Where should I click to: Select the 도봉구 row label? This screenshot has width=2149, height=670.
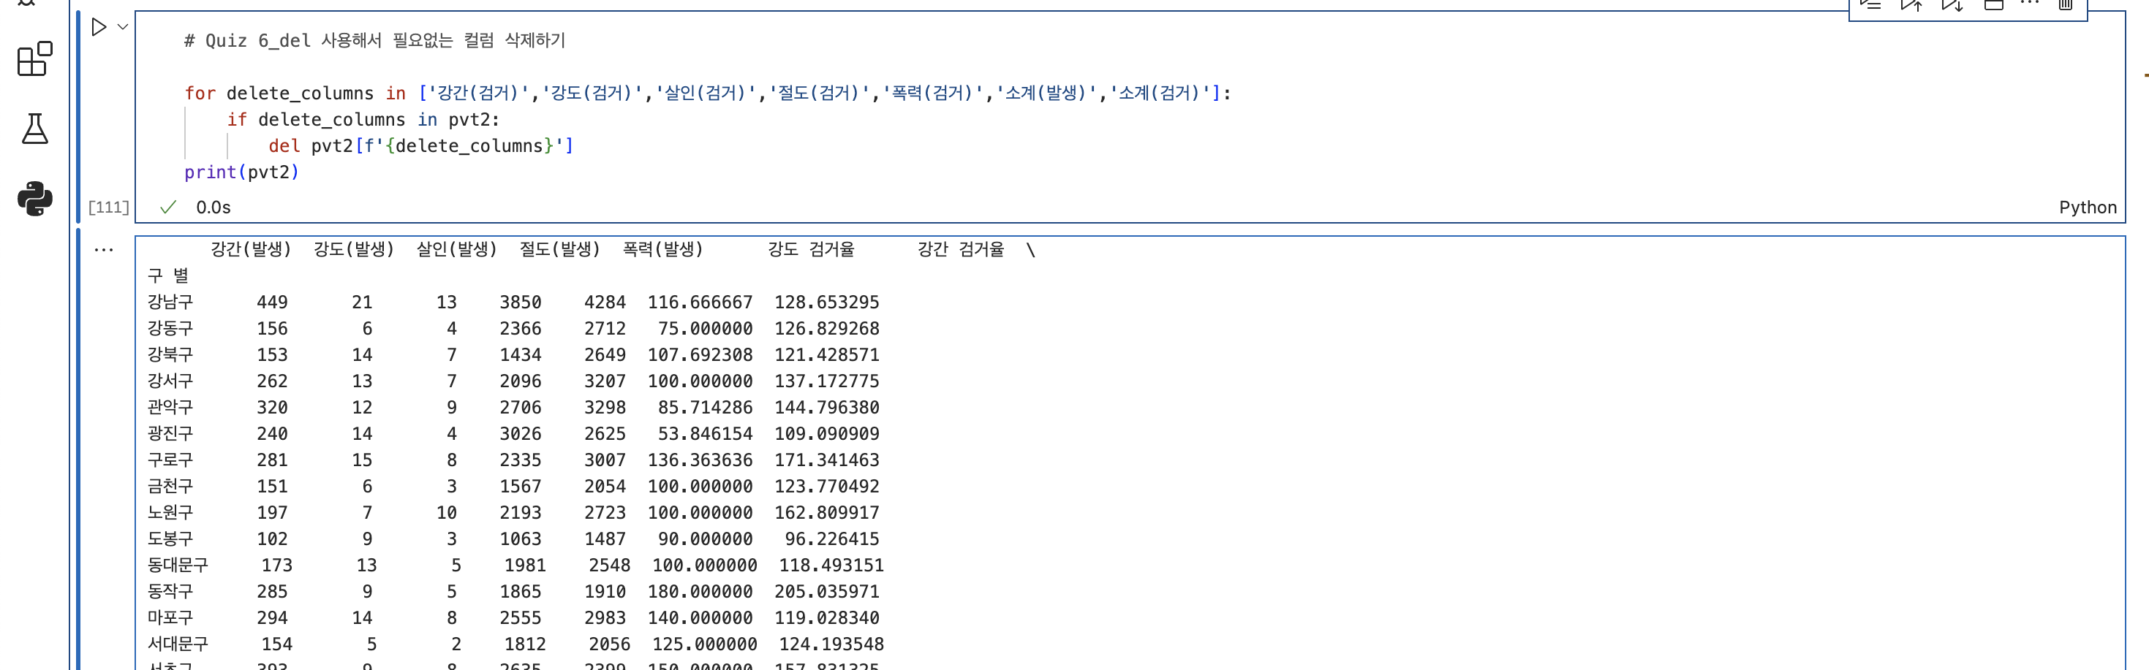[x=170, y=539]
